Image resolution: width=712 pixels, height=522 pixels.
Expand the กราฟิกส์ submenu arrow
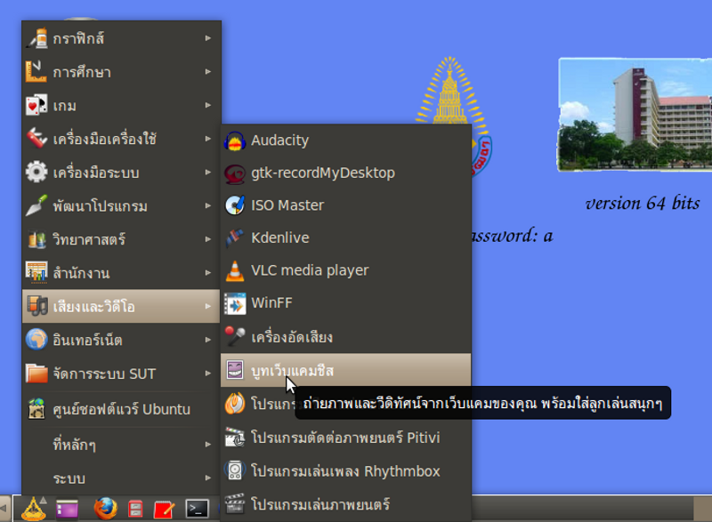tap(208, 38)
